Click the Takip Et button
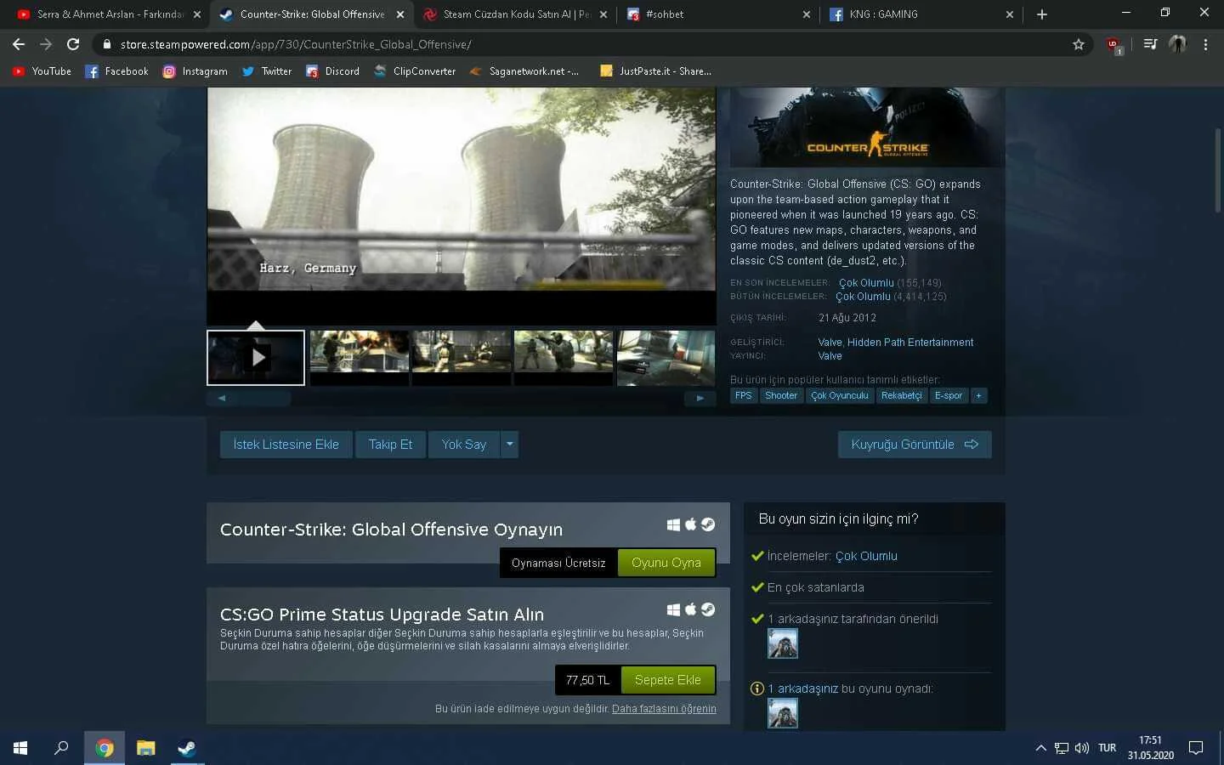This screenshot has height=765, width=1224. [x=390, y=445]
